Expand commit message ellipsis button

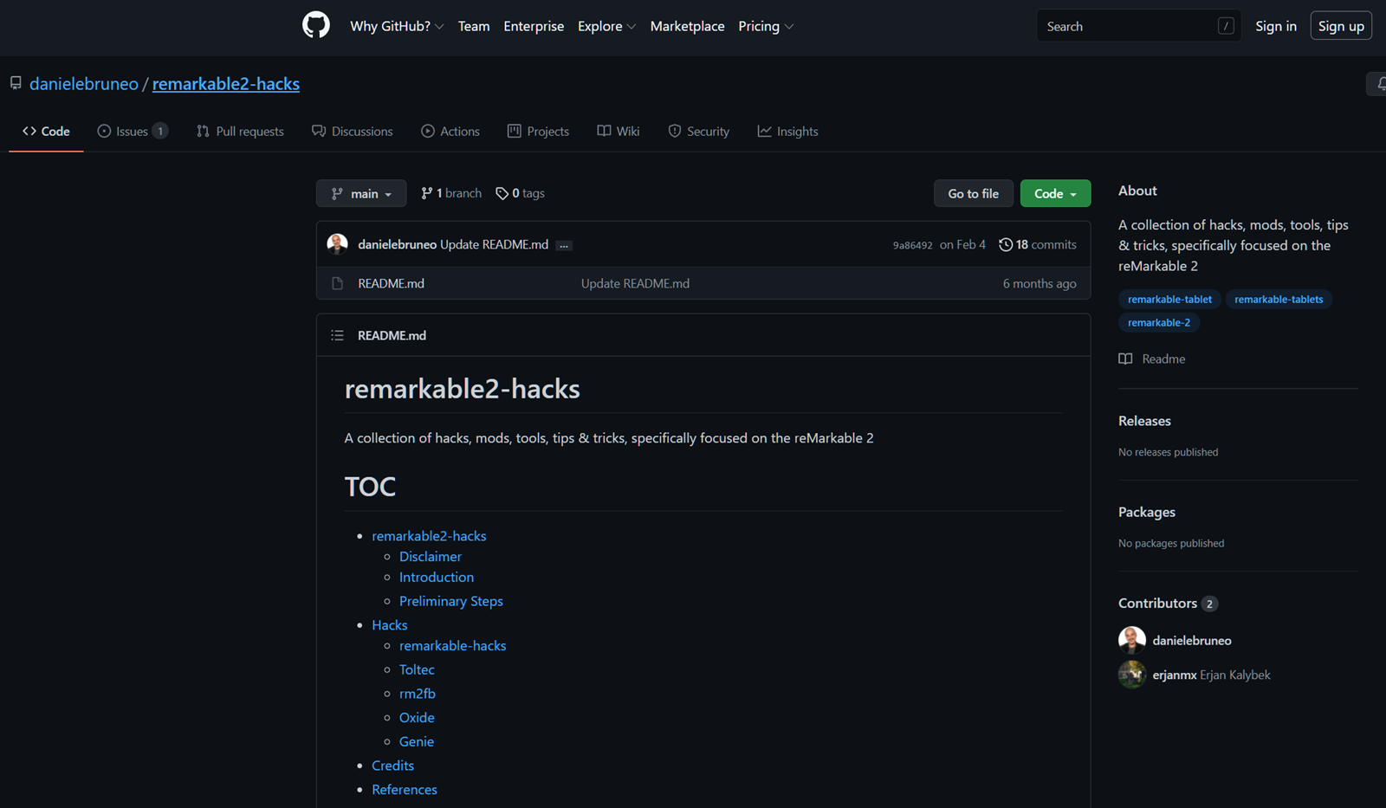tap(564, 245)
